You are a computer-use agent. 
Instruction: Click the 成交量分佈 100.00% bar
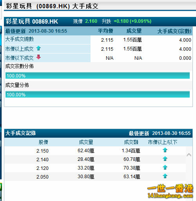tap(98, 94)
